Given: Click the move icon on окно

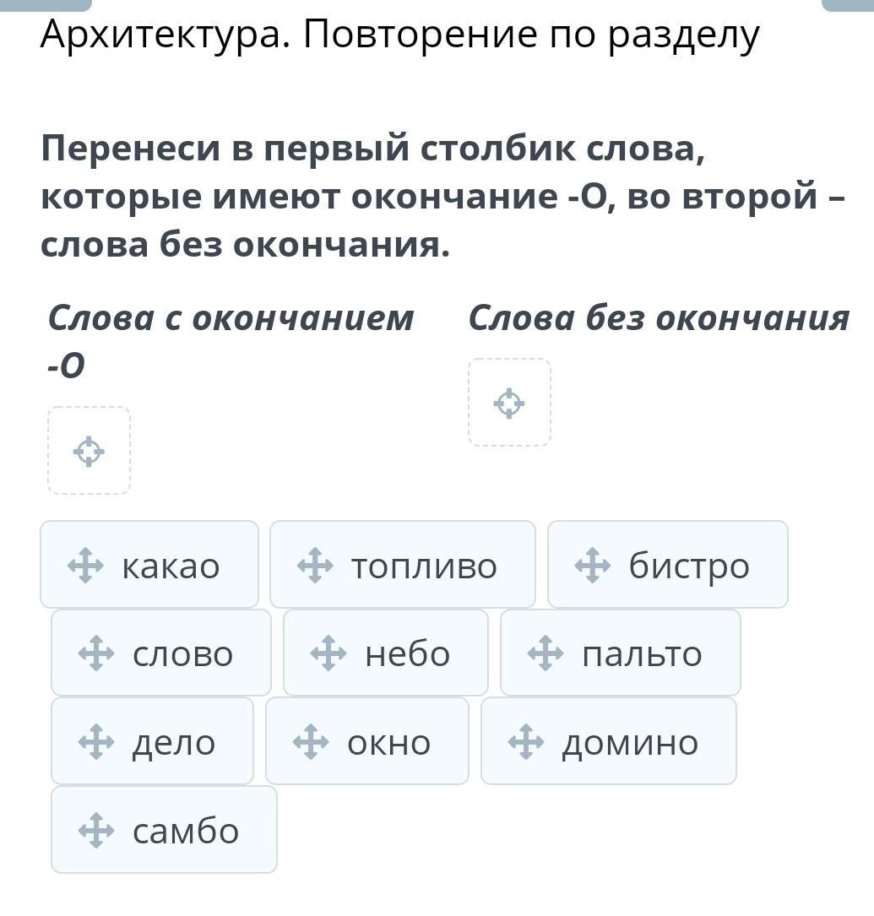Looking at the screenshot, I should [311, 742].
